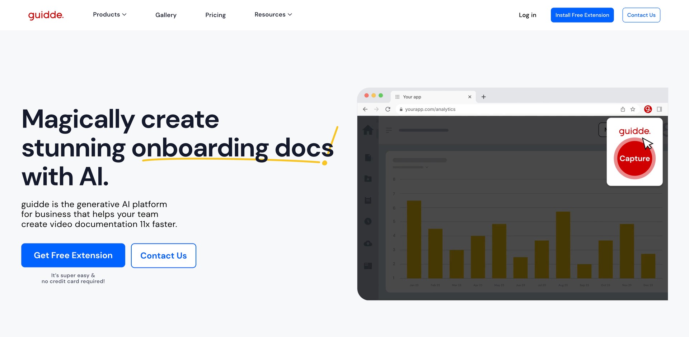This screenshot has width=689, height=337.
Task: Click the reload icon in mock browser
Action: [x=388, y=109]
